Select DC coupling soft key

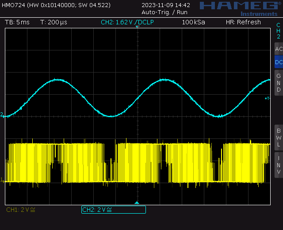click(x=279, y=62)
